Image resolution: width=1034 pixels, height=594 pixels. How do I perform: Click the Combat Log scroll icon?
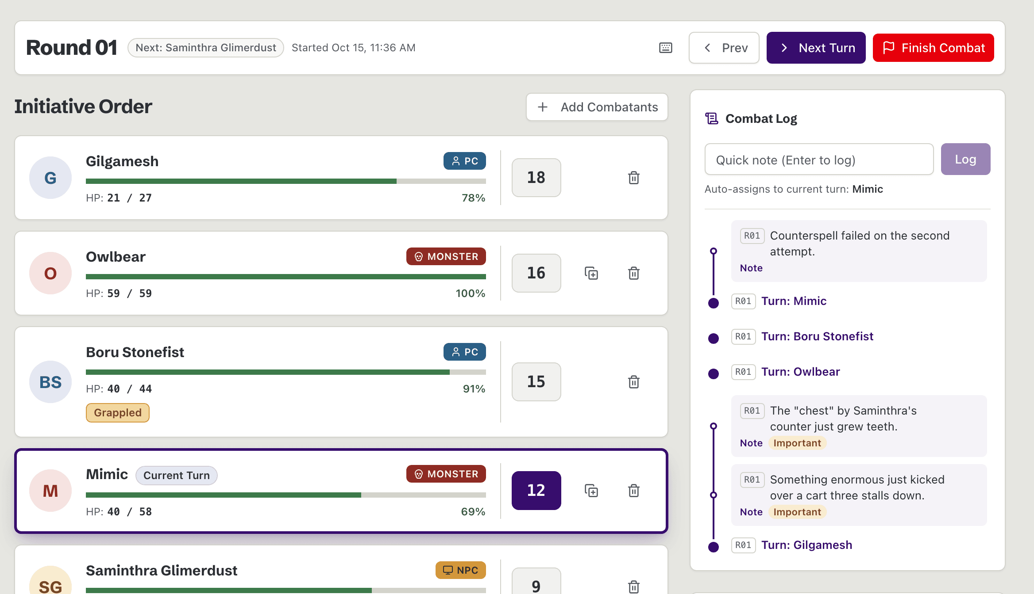712,118
